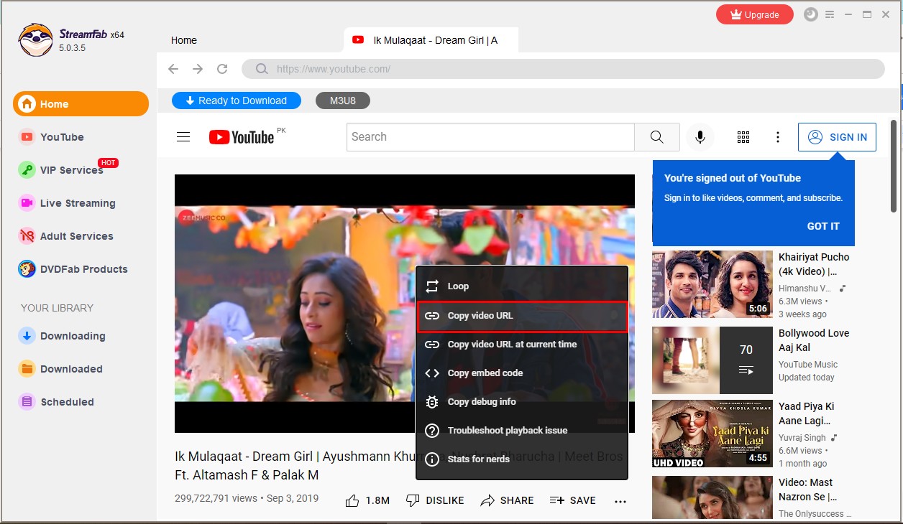Click the SIGN IN button
This screenshot has height=524, width=903.
tap(837, 137)
